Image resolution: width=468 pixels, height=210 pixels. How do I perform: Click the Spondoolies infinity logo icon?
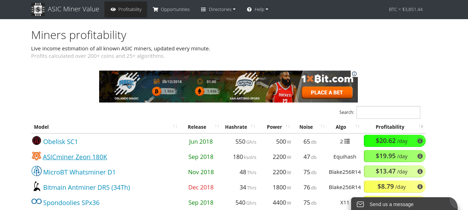tap(37, 201)
